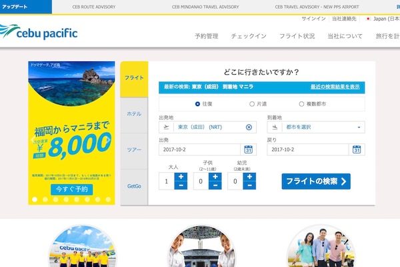Open the return date calendar icon
Image resolution: width=400 pixels, height=267 pixels.
(357, 150)
